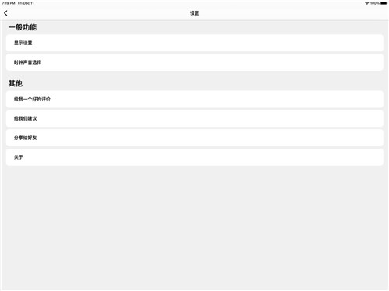Tap the last card in the 其他 section
389x291 pixels.
point(194,157)
